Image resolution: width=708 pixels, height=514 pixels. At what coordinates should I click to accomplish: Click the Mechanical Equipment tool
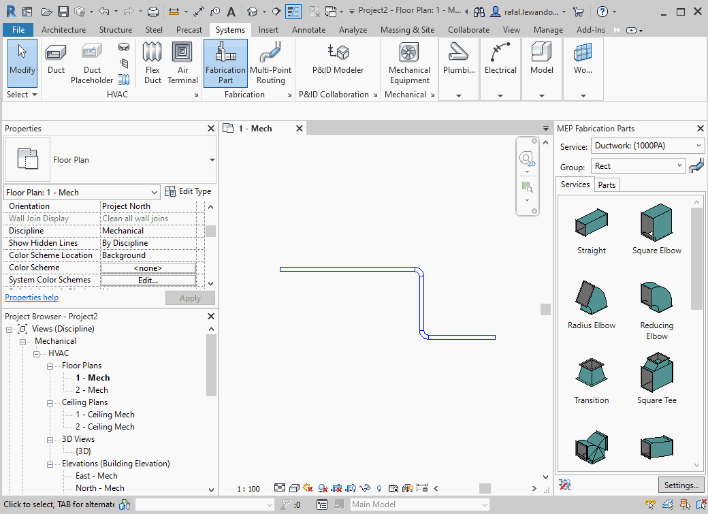tap(409, 61)
